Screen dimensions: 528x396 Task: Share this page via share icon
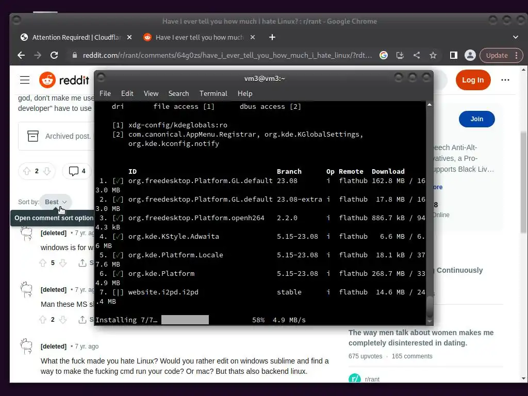pyautogui.click(x=417, y=55)
